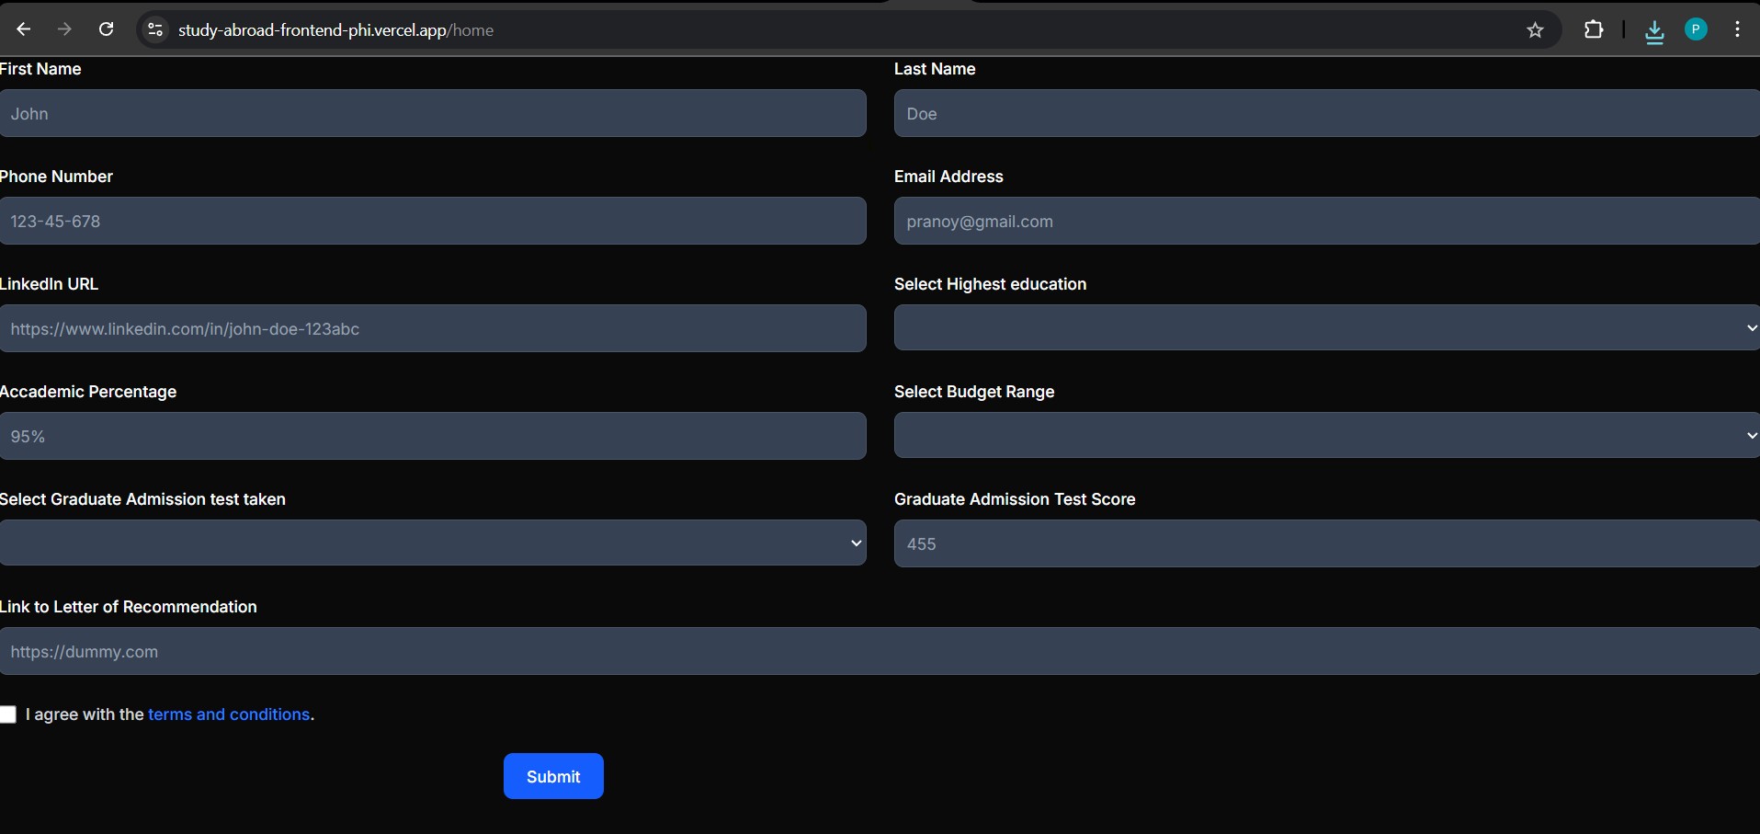The width and height of the screenshot is (1760, 834).
Task: Click the LinkedIn URL input field
Action: click(x=432, y=328)
